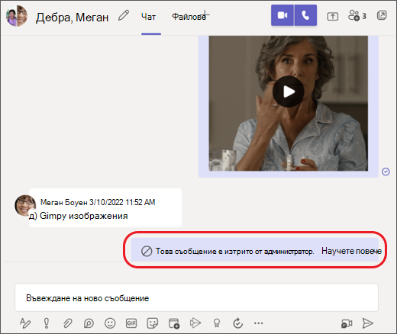Switch to the Файлове tab
Image resolution: width=397 pixels, height=334 pixels.
(x=189, y=17)
